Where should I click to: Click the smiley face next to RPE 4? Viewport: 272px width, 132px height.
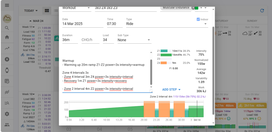[x=229, y=119]
